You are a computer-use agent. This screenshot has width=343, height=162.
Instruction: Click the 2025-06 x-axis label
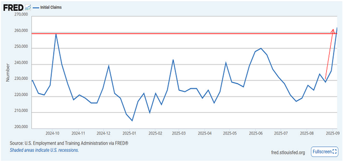[255, 133]
